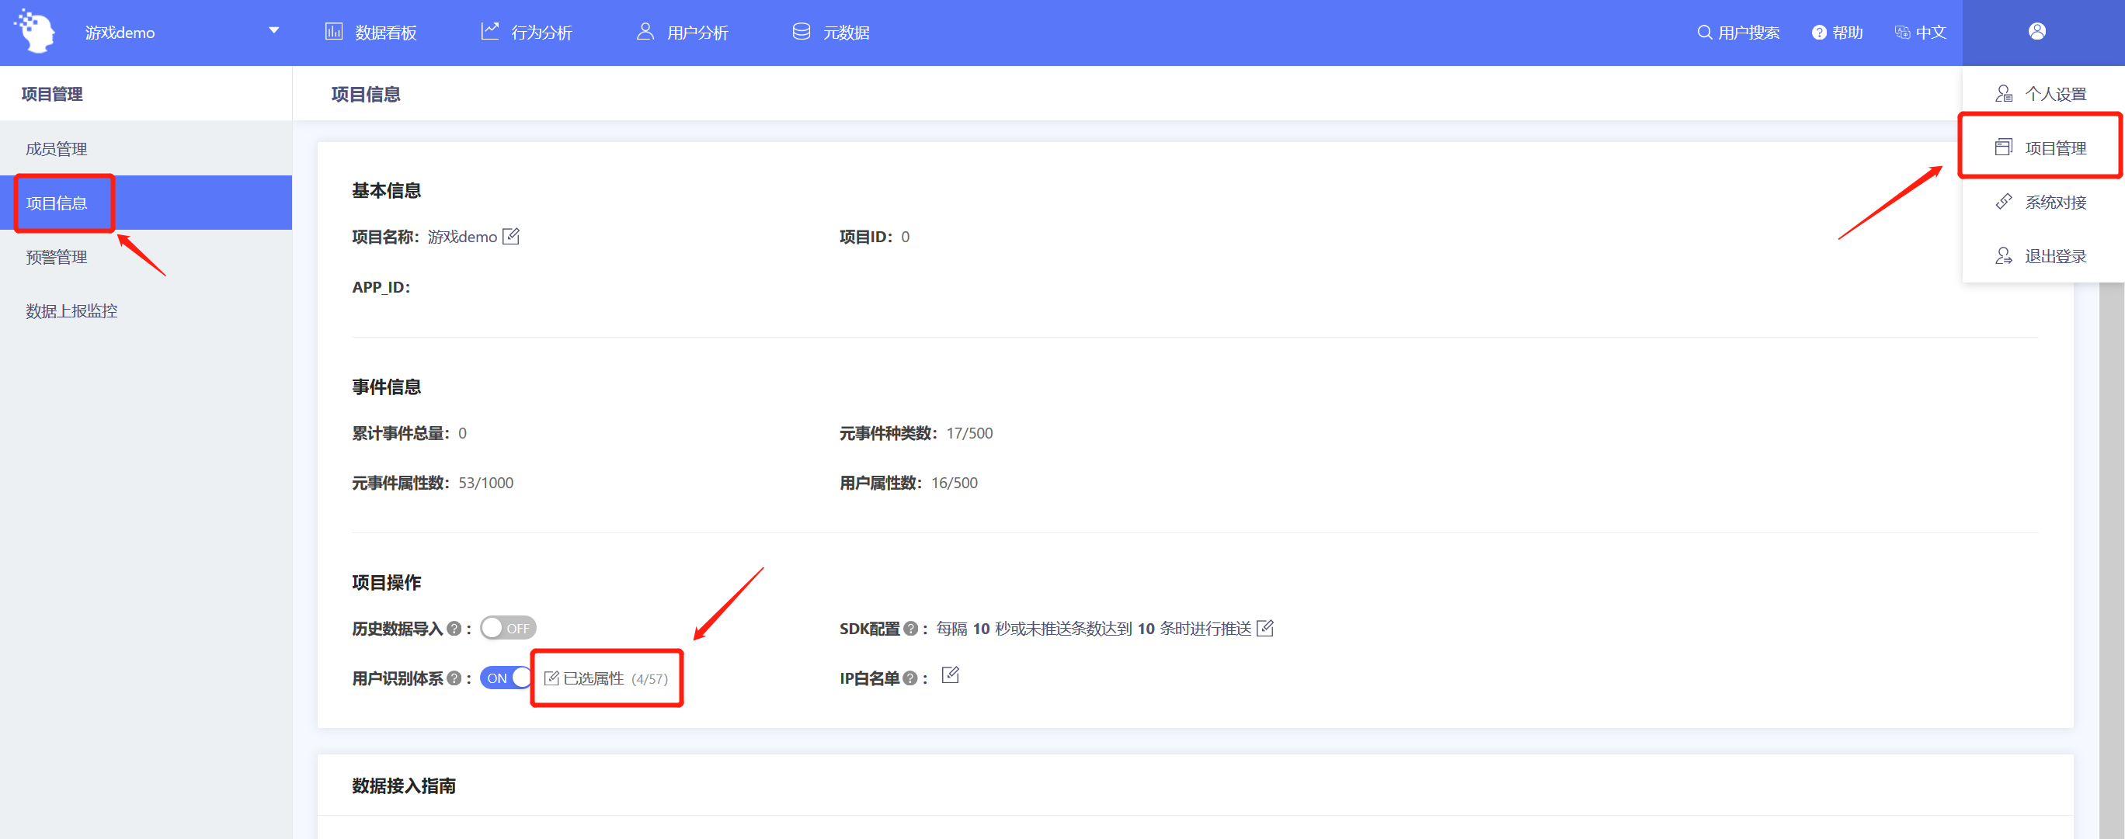Click help icon beside 用户识别体系
This screenshot has height=839, width=2125.
pyautogui.click(x=454, y=678)
